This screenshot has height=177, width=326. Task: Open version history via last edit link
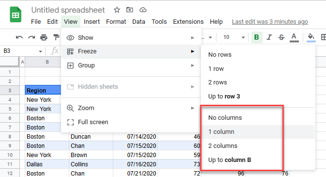270,22
